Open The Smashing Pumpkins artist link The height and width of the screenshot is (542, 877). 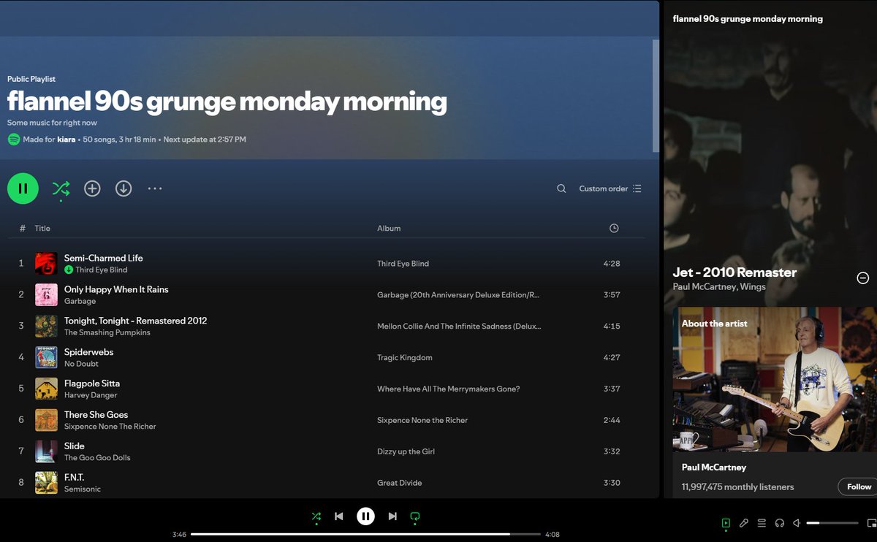[107, 333]
